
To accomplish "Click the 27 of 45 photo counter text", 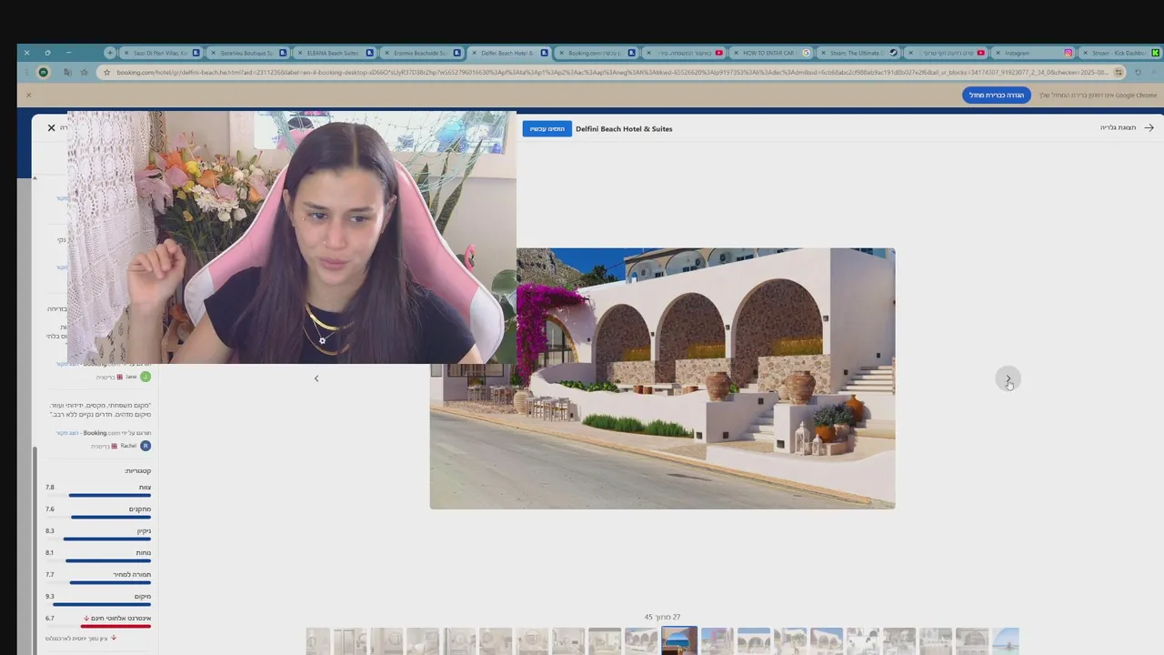I will 662,617.
